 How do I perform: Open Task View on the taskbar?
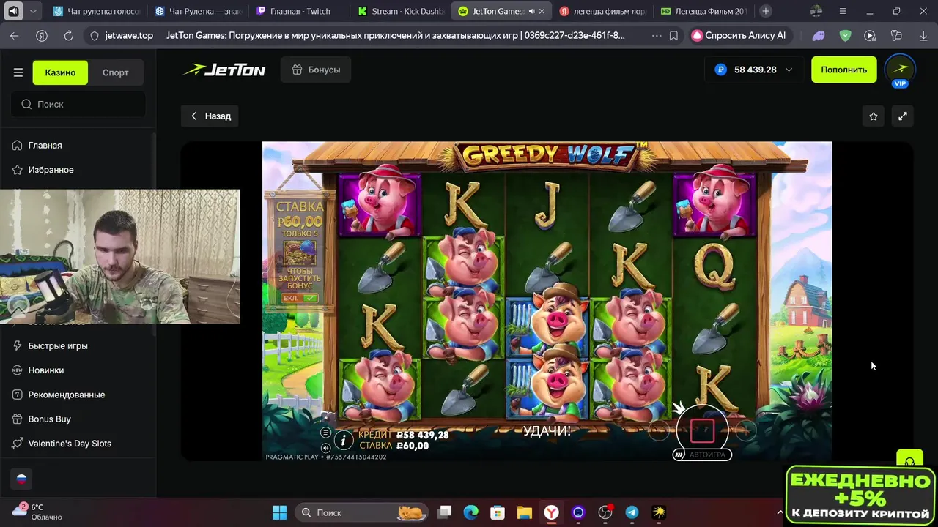point(445,512)
